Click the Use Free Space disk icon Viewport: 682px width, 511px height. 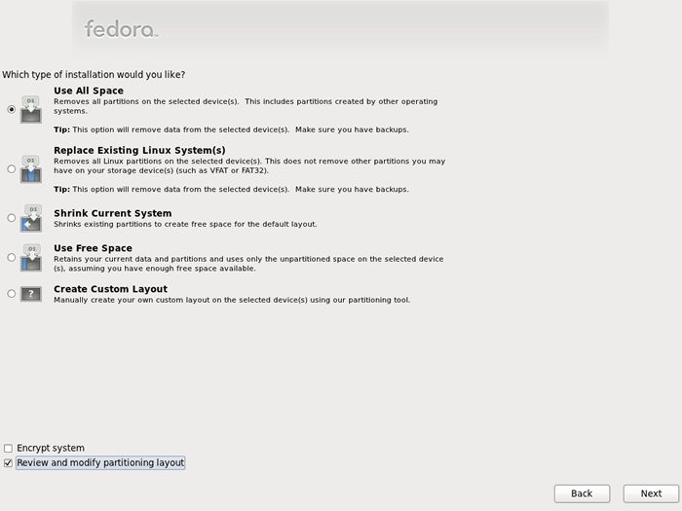click(31, 258)
